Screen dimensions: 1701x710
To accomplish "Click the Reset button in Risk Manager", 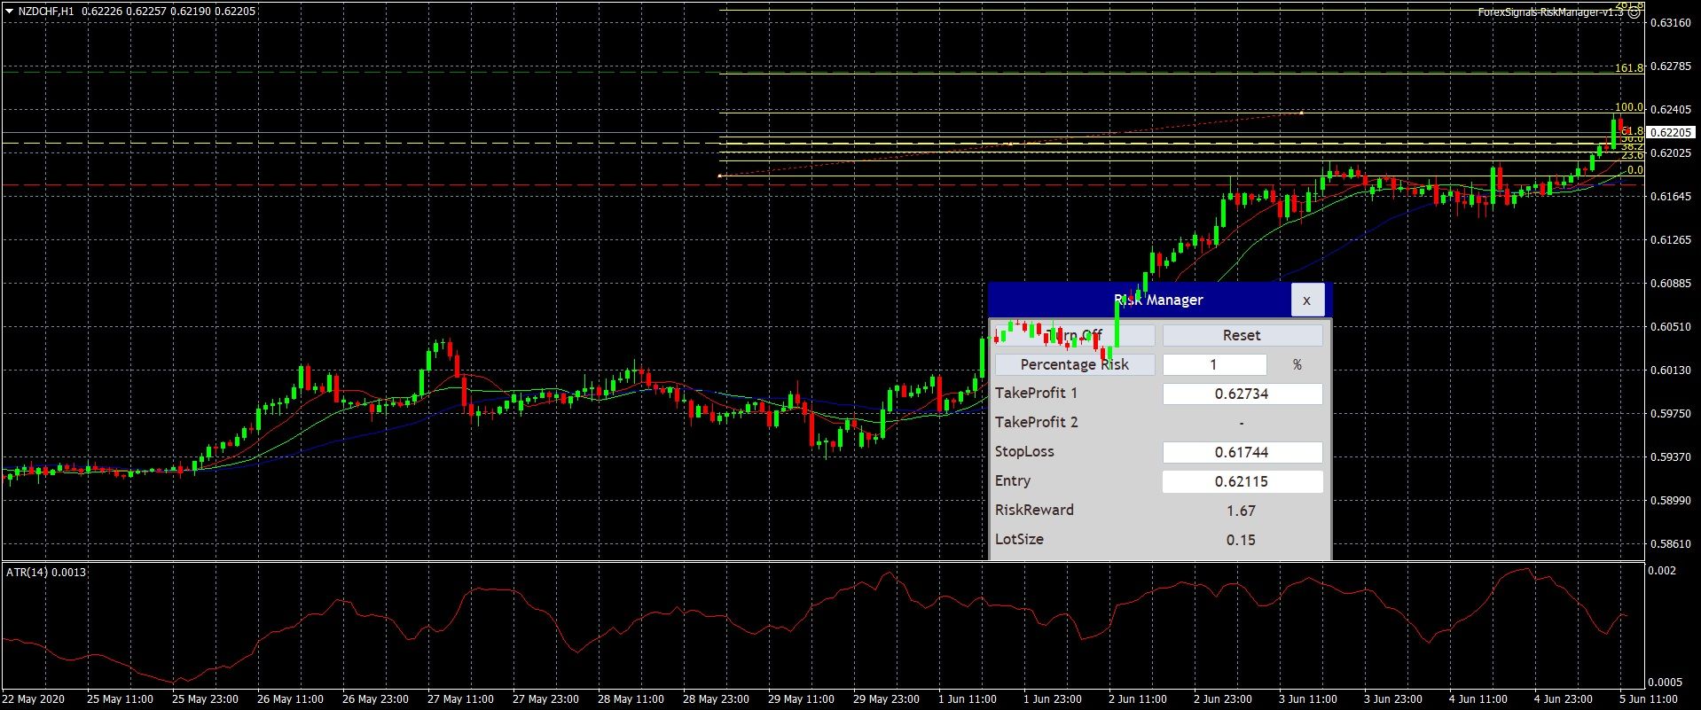I will coord(1242,335).
